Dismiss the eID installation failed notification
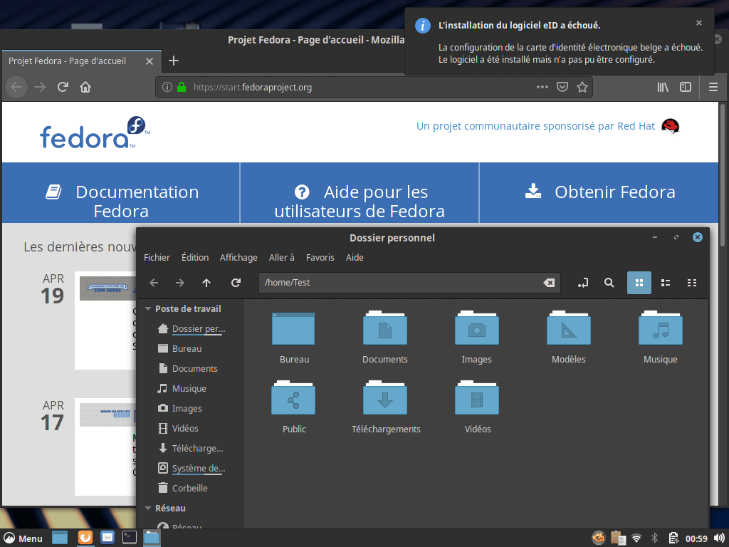Screen dimensions: 729x547 point(699,23)
